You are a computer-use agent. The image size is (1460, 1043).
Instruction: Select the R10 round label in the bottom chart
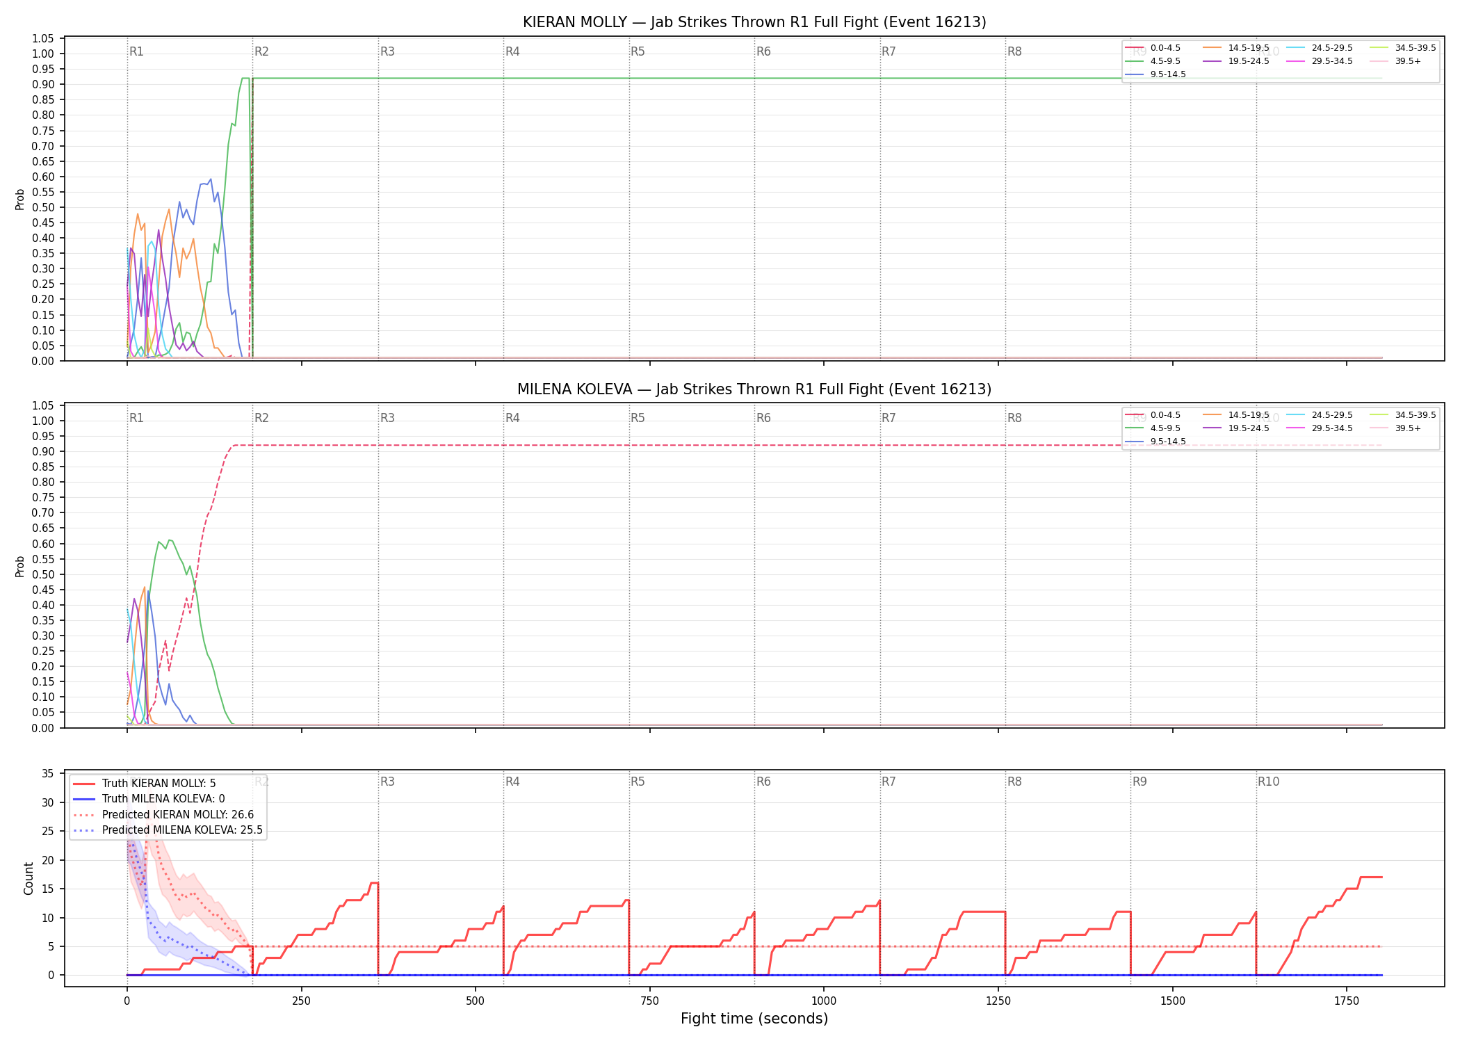click(1268, 782)
